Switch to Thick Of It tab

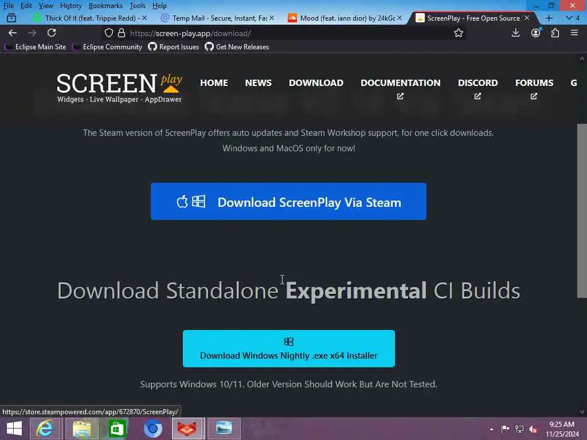click(90, 18)
